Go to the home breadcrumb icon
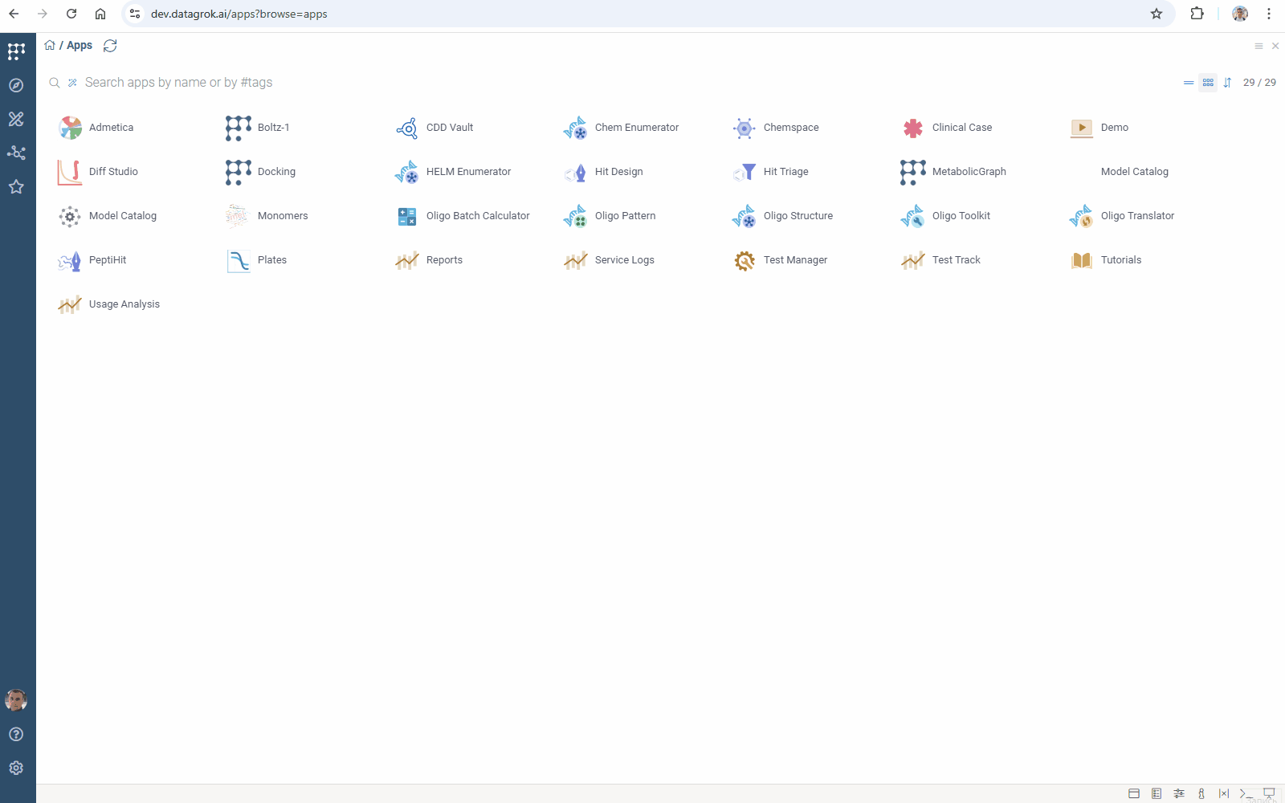The height and width of the screenshot is (803, 1285). [50, 46]
